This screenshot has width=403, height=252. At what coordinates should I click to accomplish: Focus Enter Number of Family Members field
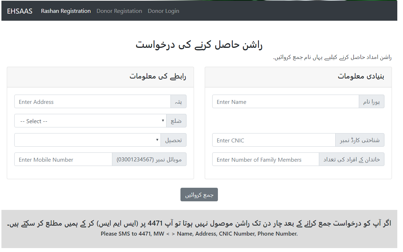coord(266,160)
